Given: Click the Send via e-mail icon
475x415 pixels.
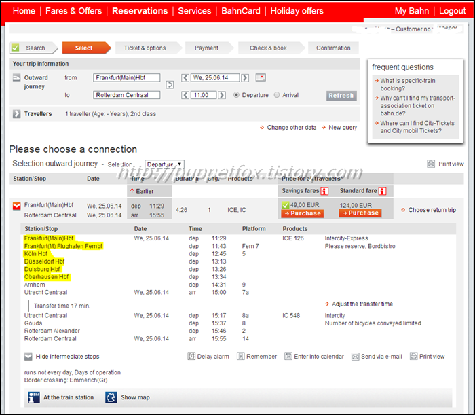Looking at the screenshot, I should click(x=355, y=356).
